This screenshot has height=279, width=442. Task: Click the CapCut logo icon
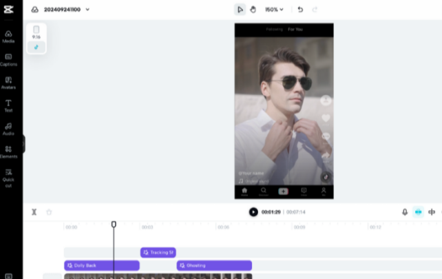coord(8,10)
